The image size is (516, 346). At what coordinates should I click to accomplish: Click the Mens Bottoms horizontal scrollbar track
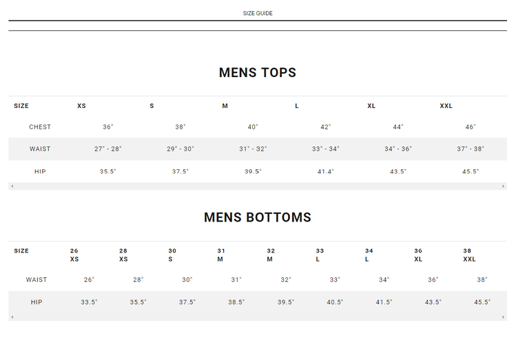tap(258, 317)
